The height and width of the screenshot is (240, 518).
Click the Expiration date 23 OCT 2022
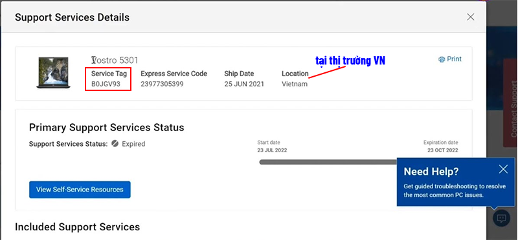click(x=443, y=150)
